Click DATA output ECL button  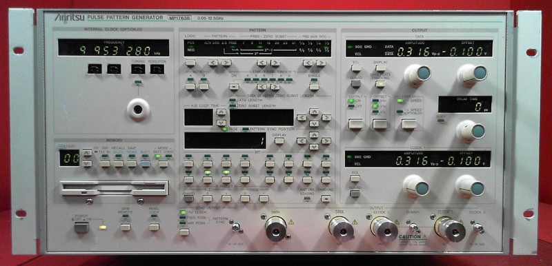tap(356, 68)
